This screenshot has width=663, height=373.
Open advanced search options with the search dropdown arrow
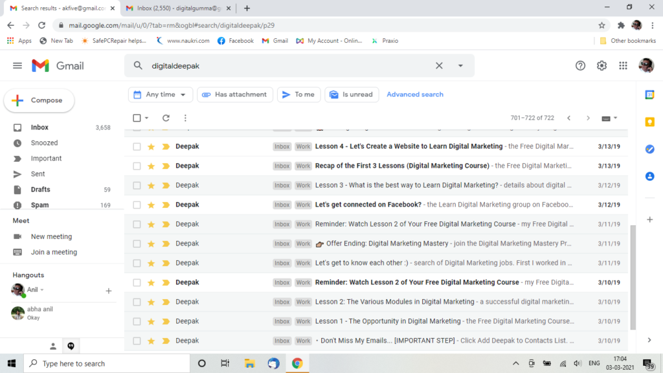coord(460,65)
